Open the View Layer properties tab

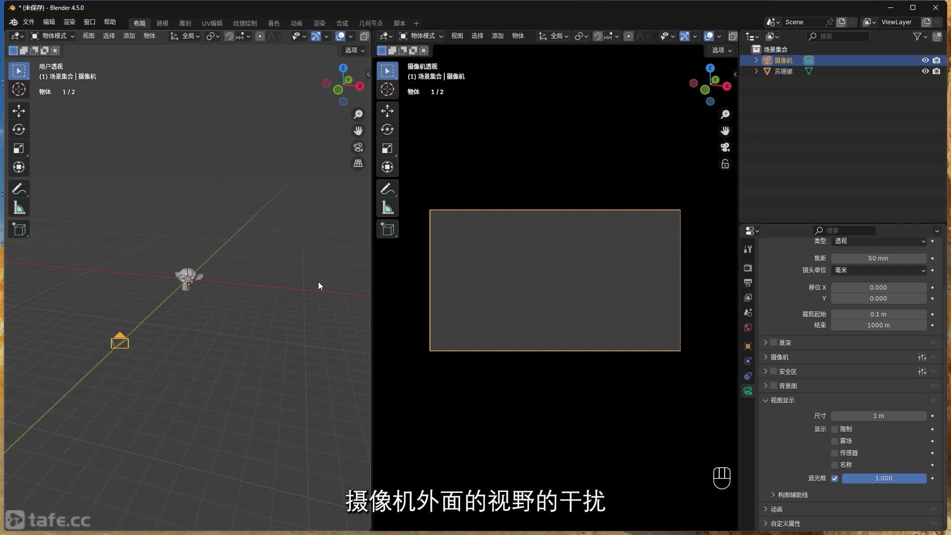pos(748,298)
